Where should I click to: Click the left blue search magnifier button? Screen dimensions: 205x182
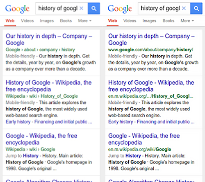tap(94, 8)
